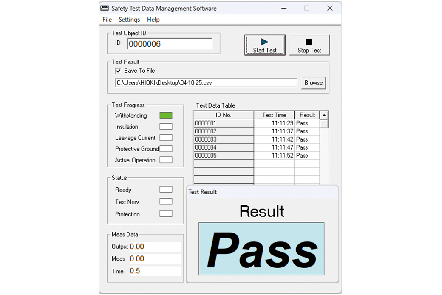Click the application icon in the title bar
442x295 pixels.
point(105,8)
